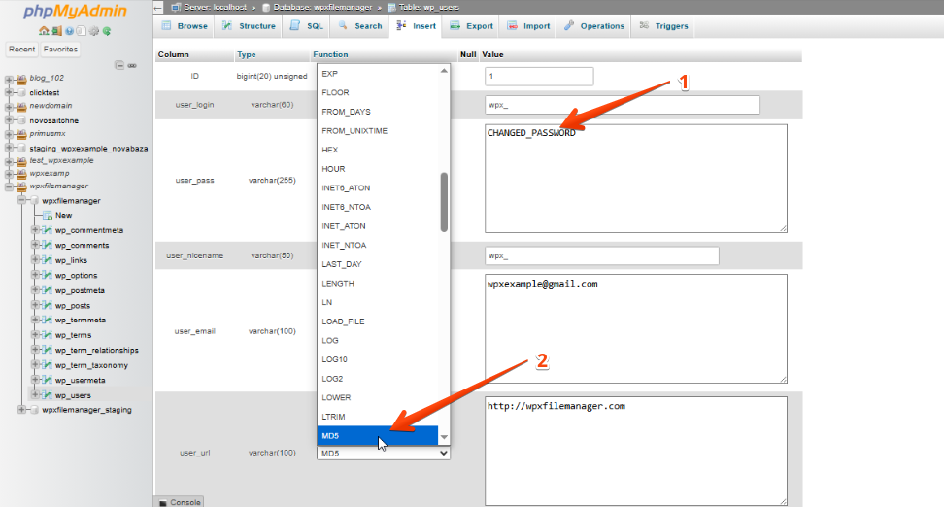Click the Recent button in sidebar
The width and height of the screenshot is (944, 507).
pos(21,50)
